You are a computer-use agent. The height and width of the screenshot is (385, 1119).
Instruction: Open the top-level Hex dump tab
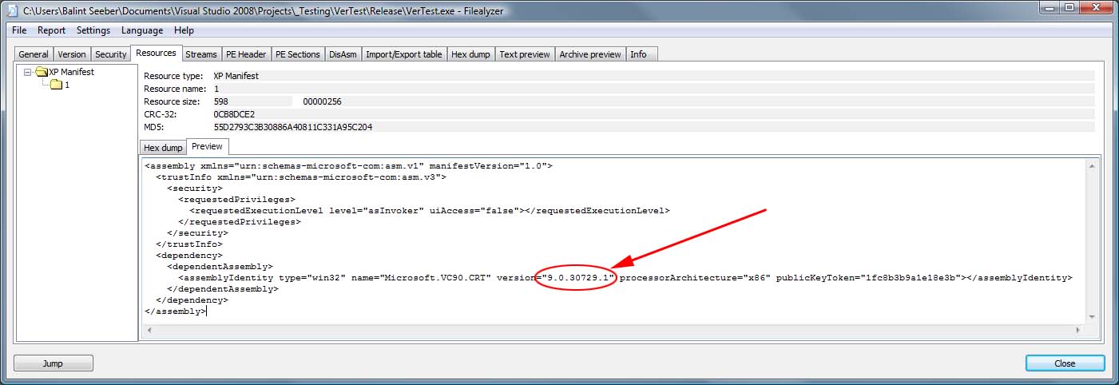pyautogui.click(x=470, y=54)
